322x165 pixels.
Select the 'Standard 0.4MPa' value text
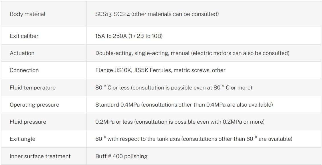tap(117, 105)
